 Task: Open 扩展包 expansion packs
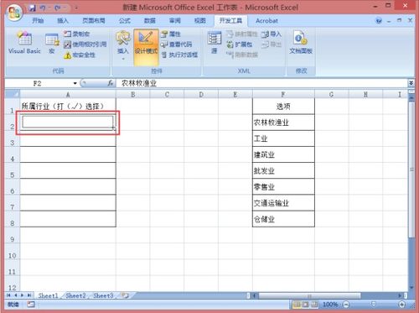239,44
